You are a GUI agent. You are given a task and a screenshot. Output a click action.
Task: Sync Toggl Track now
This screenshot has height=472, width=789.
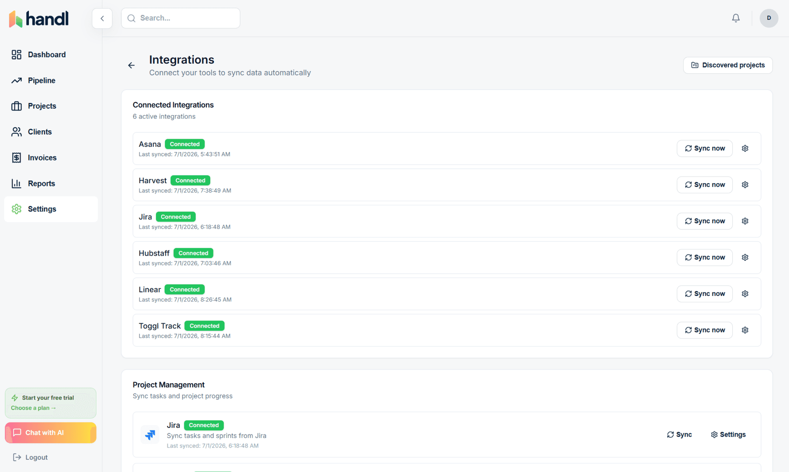(704, 330)
